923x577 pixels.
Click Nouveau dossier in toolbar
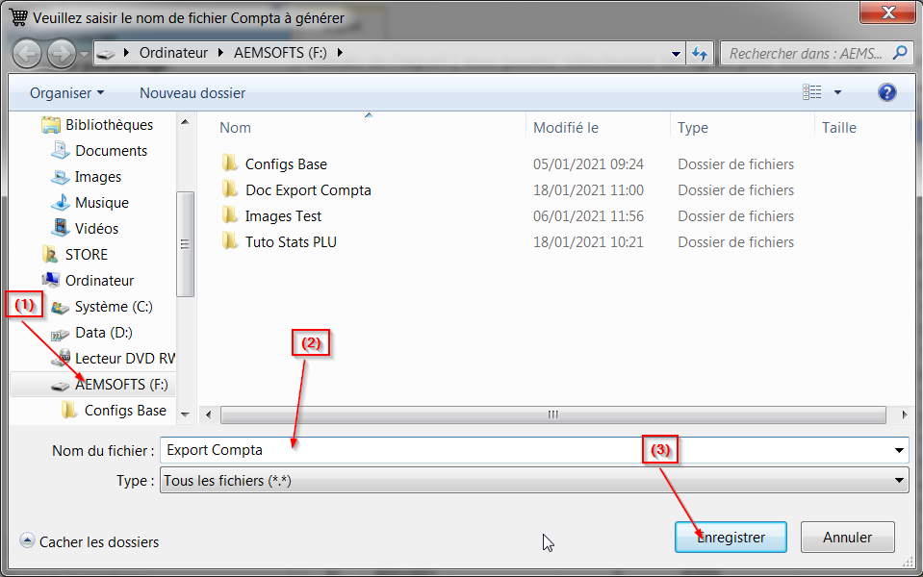pyautogui.click(x=192, y=93)
